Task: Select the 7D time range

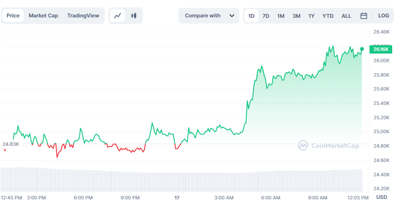Action: 266,16
